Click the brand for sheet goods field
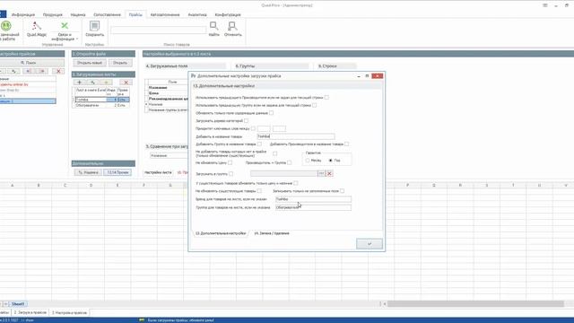574x323 pixels. (x=313, y=199)
